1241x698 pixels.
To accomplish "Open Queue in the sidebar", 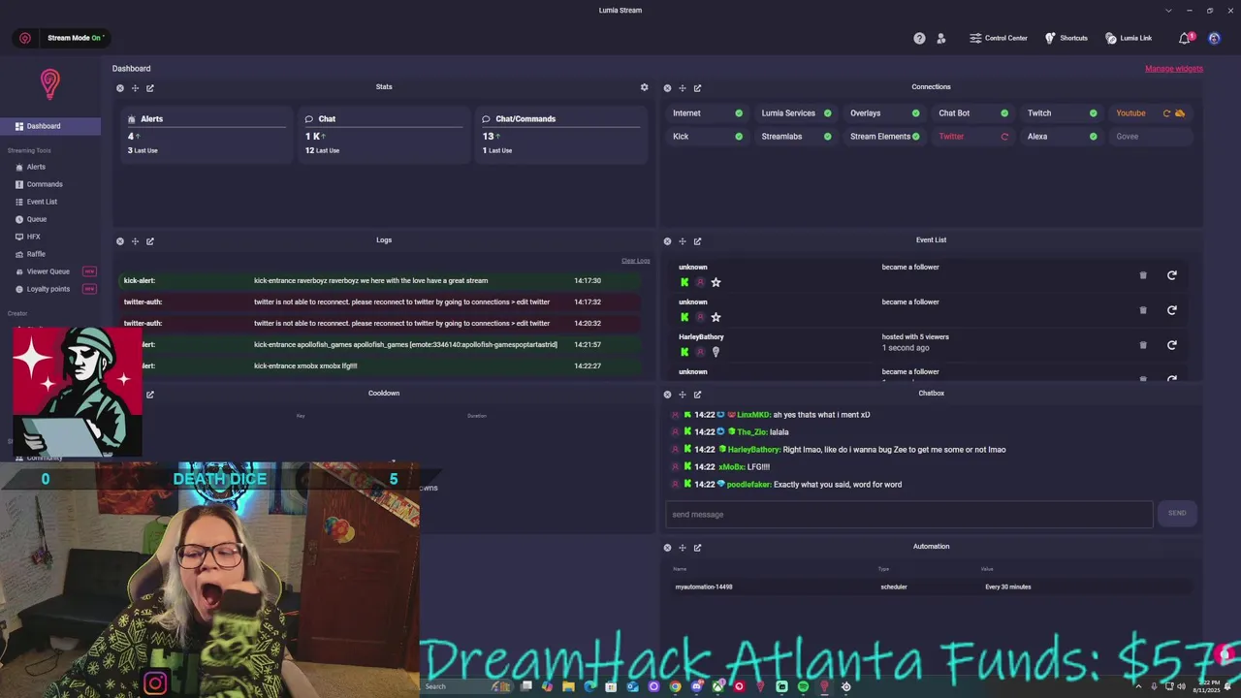I will tap(37, 219).
